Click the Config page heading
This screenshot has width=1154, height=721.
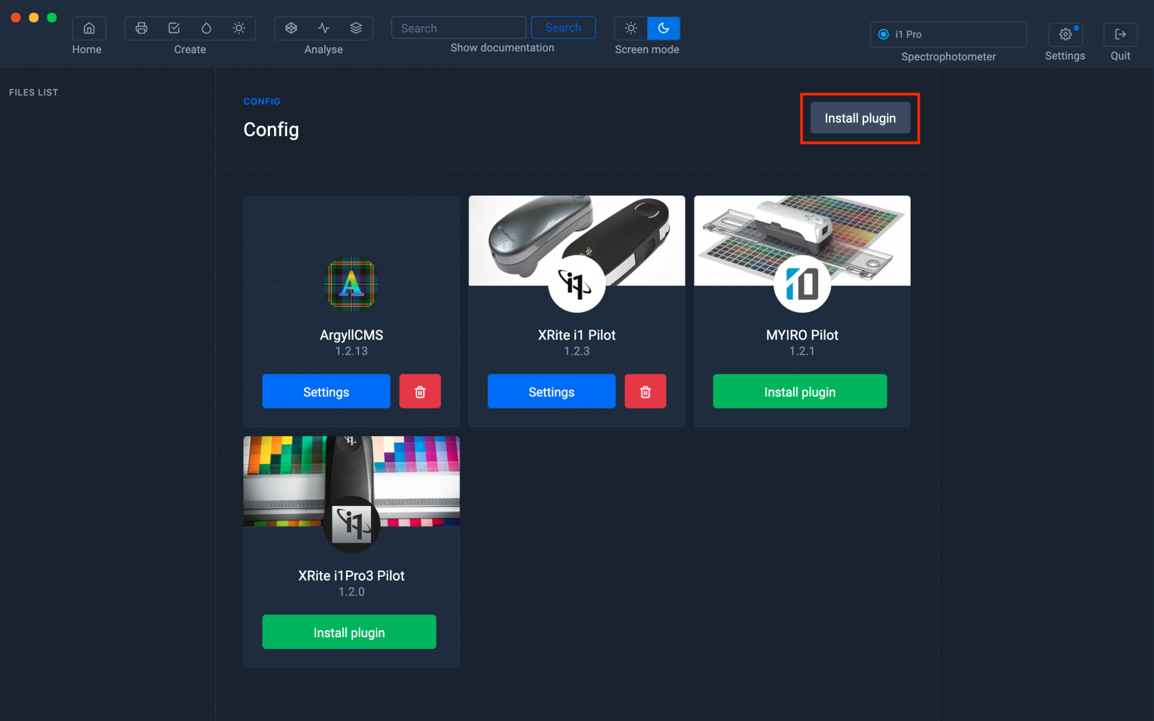pos(271,130)
